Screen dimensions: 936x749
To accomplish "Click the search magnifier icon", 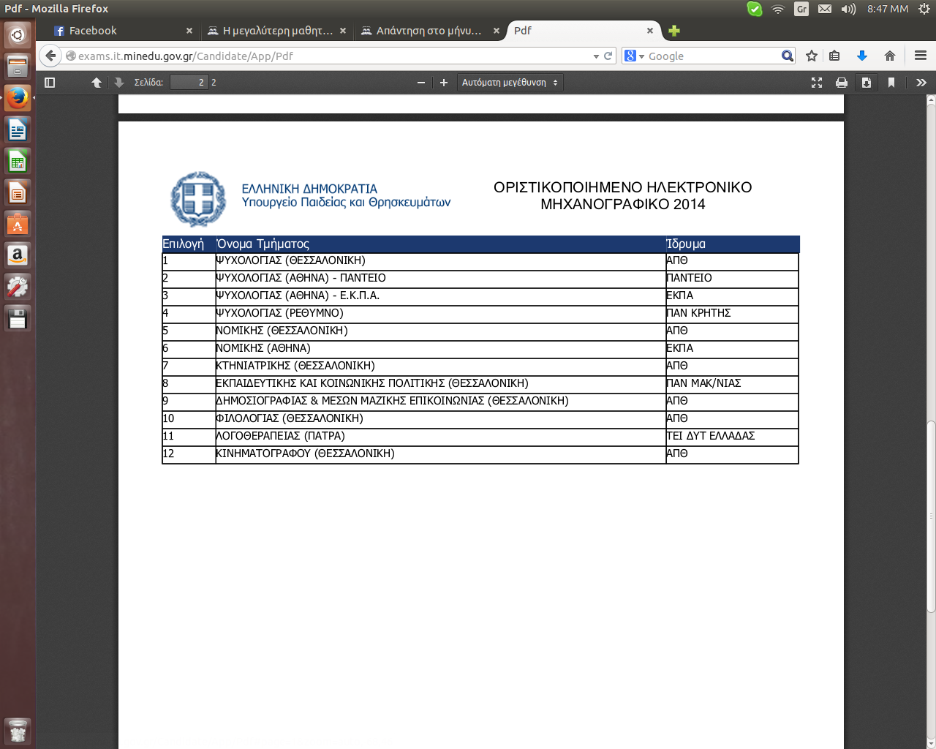I will [x=787, y=56].
